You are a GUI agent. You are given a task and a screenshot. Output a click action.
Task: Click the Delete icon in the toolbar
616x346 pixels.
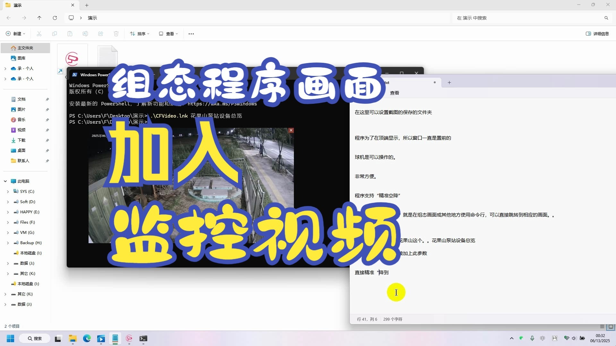pyautogui.click(x=116, y=34)
